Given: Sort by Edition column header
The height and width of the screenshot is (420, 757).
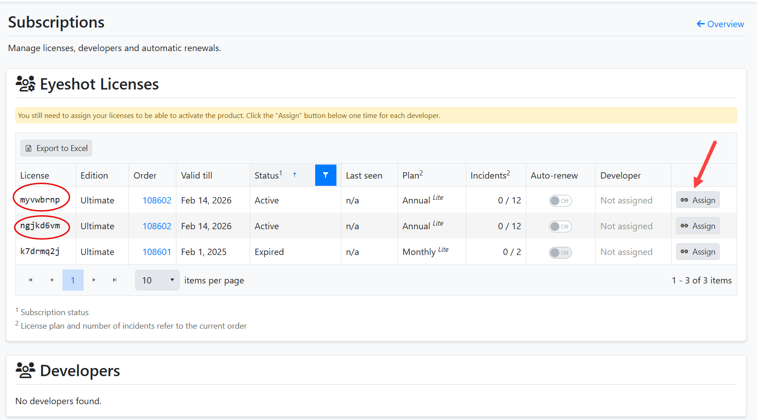Looking at the screenshot, I should pos(94,175).
